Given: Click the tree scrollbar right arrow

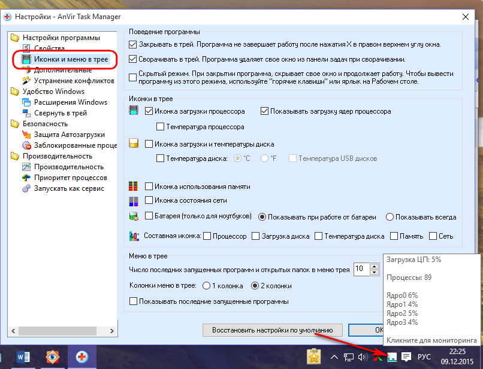Looking at the screenshot, I should 111,331.
